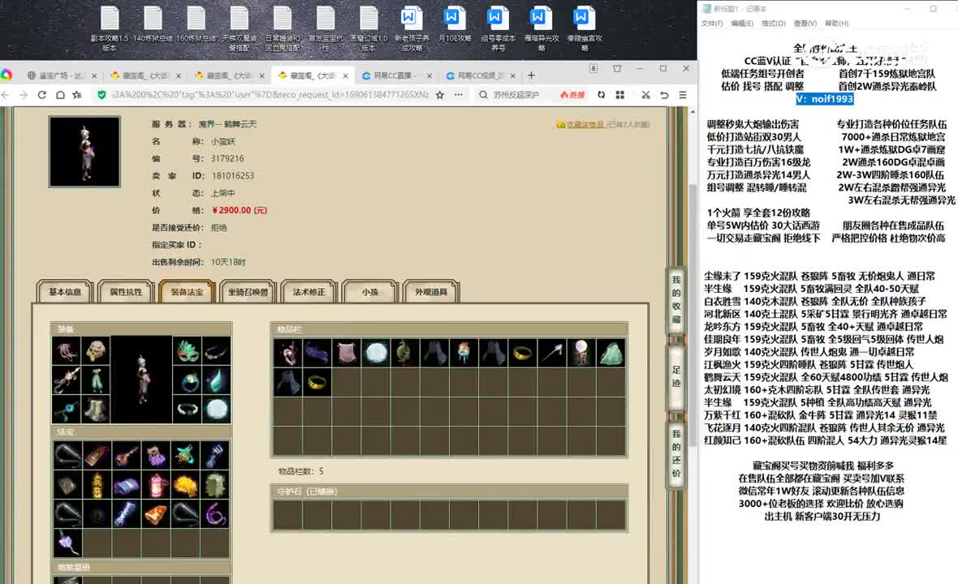This screenshot has width=958, height=584.
Task: Click the 我的收藏 side button
Action: click(x=675, y=299)
